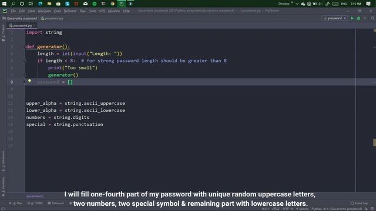Open the Help menu
Screen dimensions: 376x211
point(126,11)
